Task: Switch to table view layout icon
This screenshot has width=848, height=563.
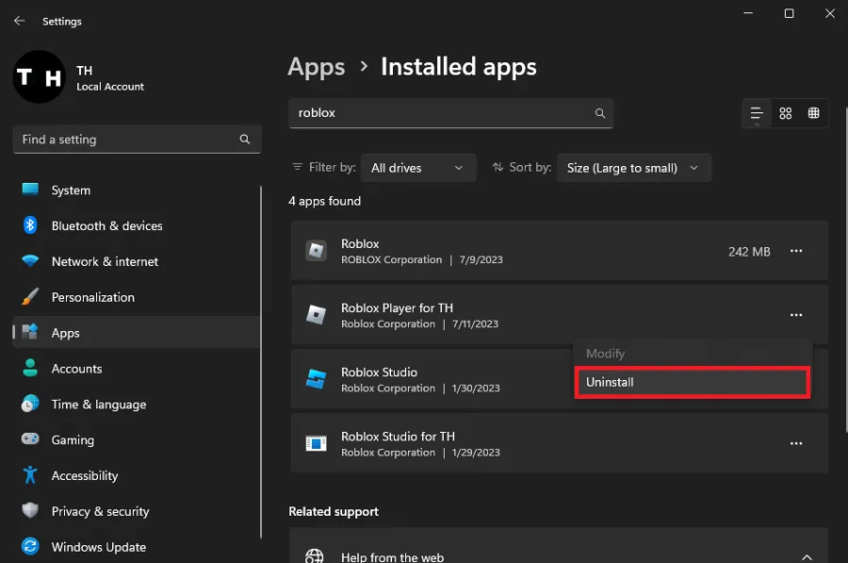Action: click(813, 113)
